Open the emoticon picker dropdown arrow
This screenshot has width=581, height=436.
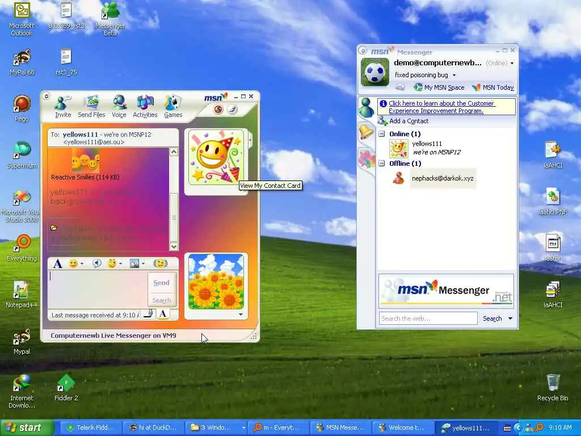82,263
